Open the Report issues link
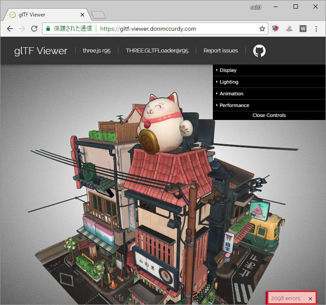Image resolution: width=326 pixels, height=305 pixels. click(x=221, y=51)
